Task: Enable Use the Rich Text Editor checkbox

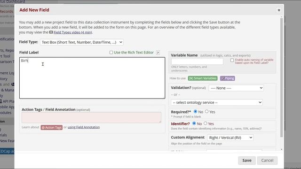Action: tap(111, 52)
